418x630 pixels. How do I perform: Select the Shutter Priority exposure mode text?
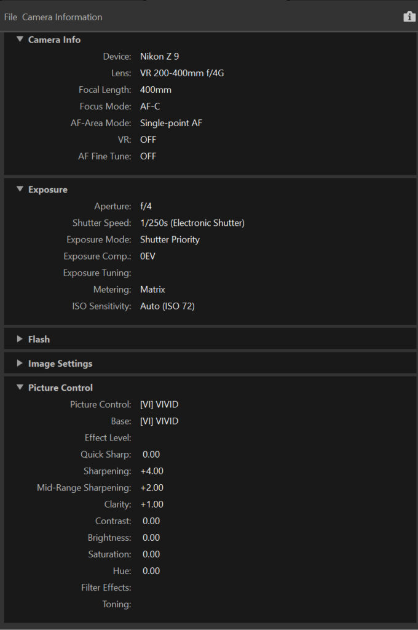click(170, 239)
